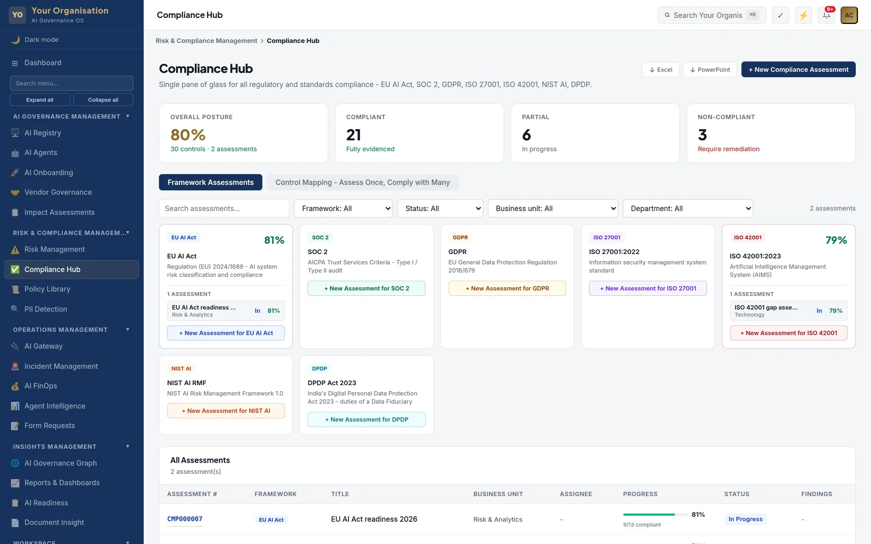Click the AI Onboarding rocket icon
871x544 pixels.
coord(15,173)
